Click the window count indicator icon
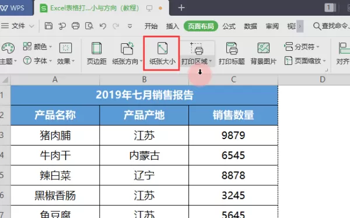 point(330,8)
